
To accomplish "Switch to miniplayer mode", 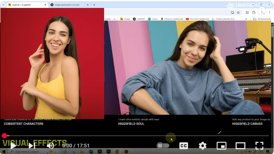I will pyautogui.click(x=222, y=146).
